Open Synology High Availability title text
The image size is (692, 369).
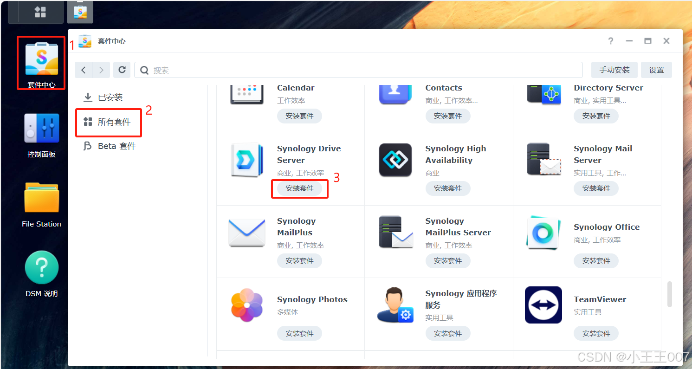click(x=456, y=155)
